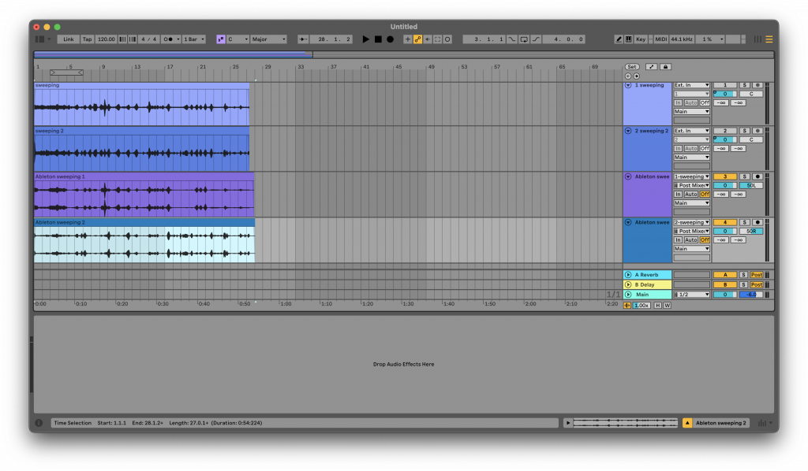Toggle the metronome icon

tap(168, 39)
